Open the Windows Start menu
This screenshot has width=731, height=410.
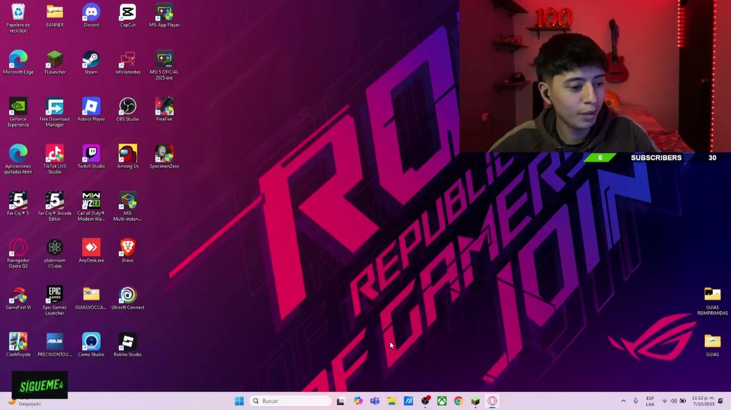[239, 401]
